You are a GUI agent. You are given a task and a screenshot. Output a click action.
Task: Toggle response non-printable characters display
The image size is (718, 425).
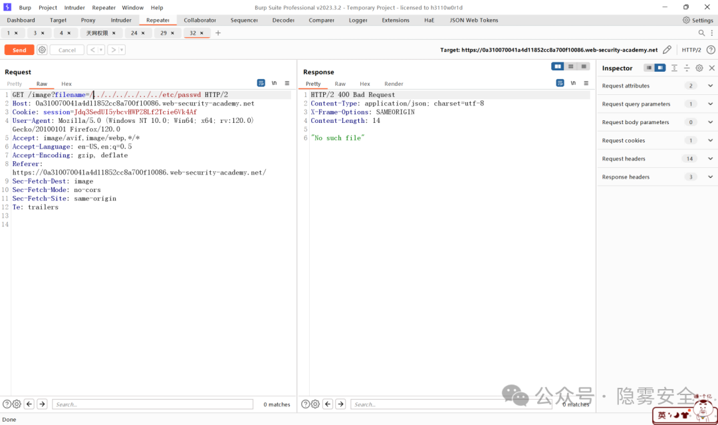click(573, 83)
